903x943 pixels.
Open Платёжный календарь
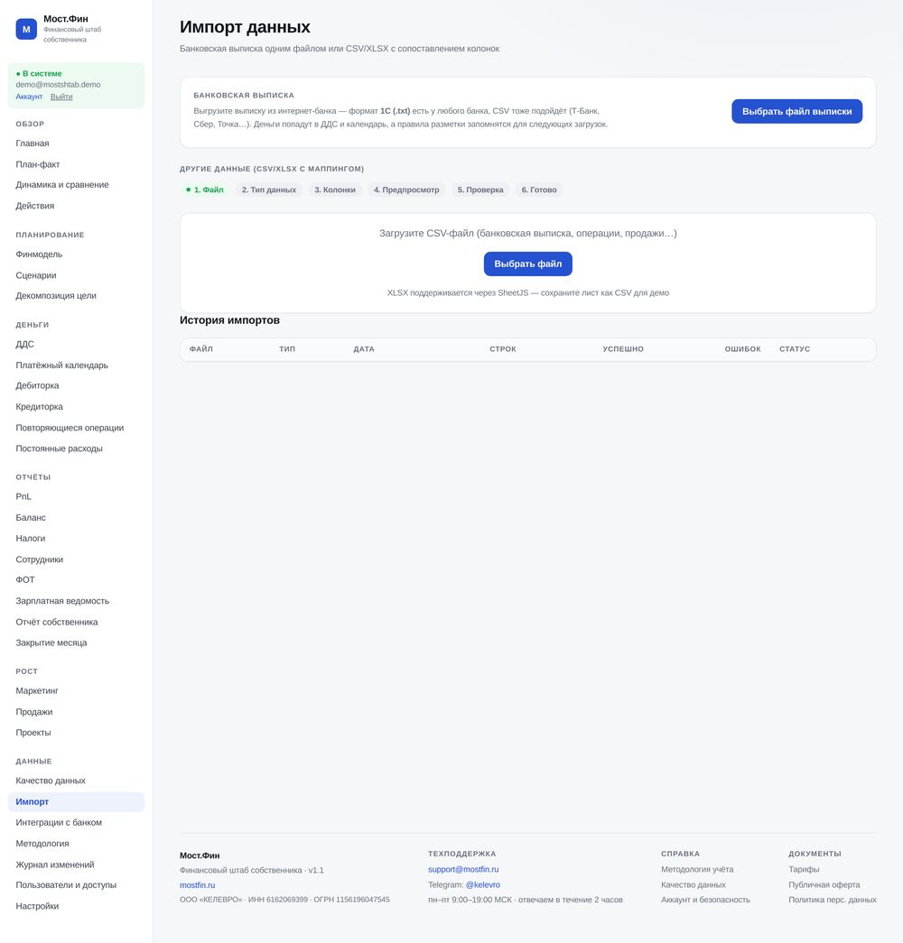pos(77,365)
